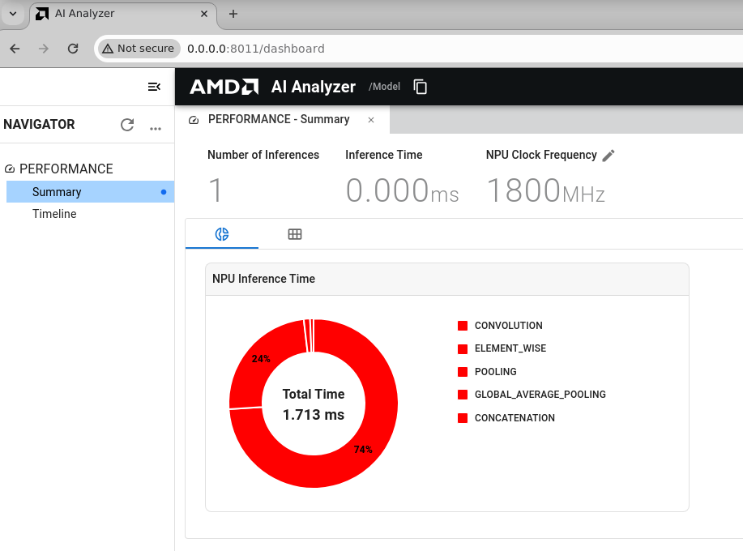Screen dimensions: 743x551
Task: Click GLOBAL_AVERAGE_POOLING red color swatch
Action: (x=463, y=395)
